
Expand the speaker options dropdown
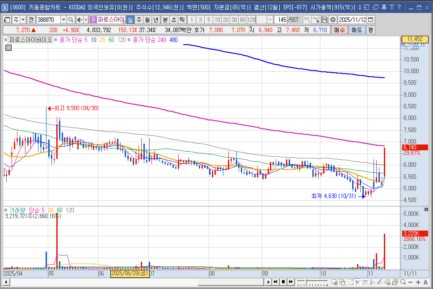pos(86,20)
